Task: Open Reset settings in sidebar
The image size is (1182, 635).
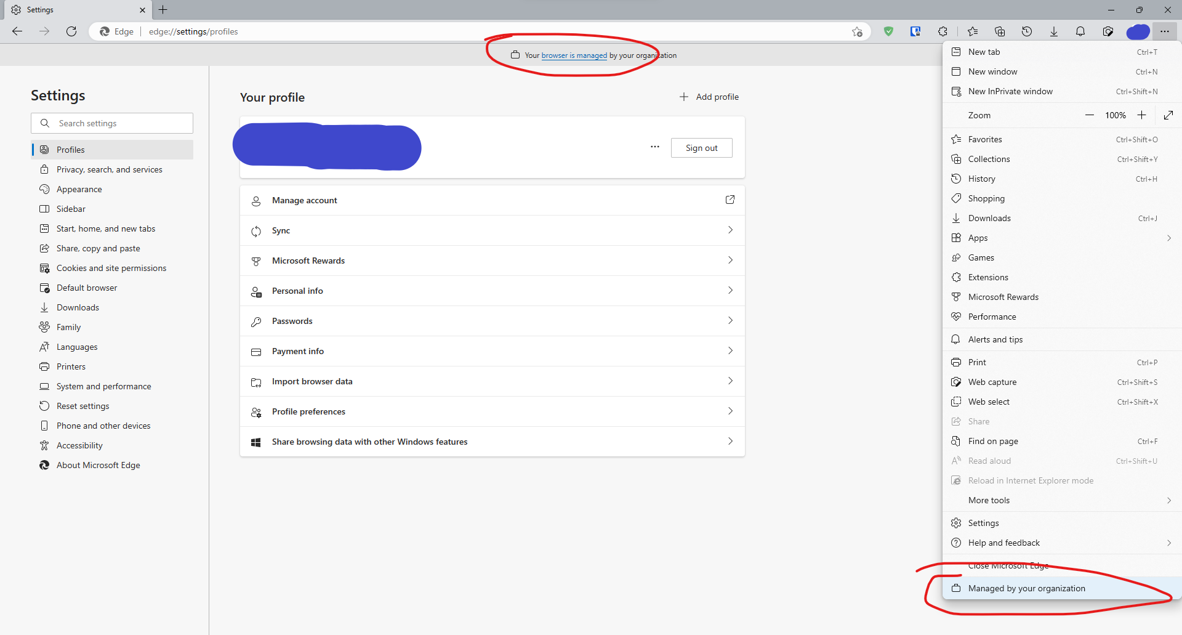Action: pyautogui.click(x=112, y=406)
